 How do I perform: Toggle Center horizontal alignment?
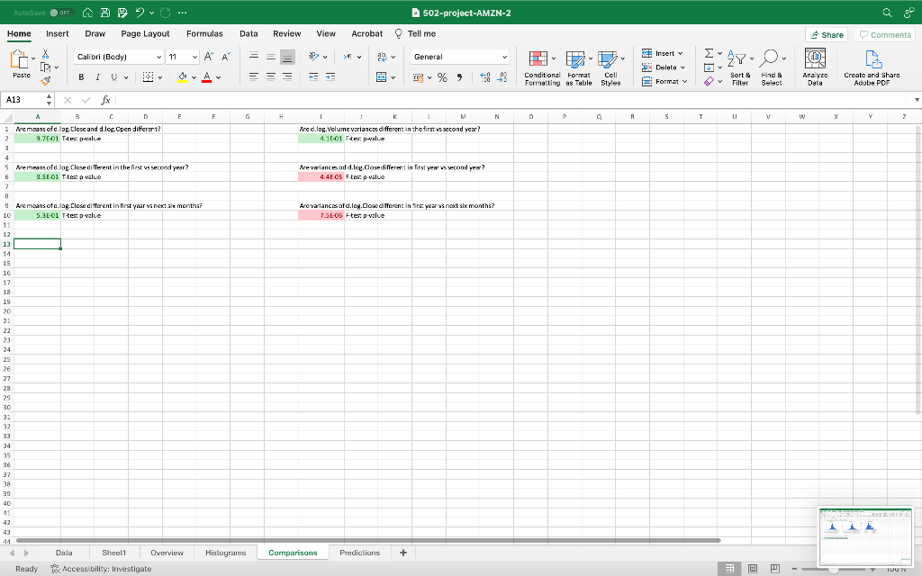(x=270, y=76)
